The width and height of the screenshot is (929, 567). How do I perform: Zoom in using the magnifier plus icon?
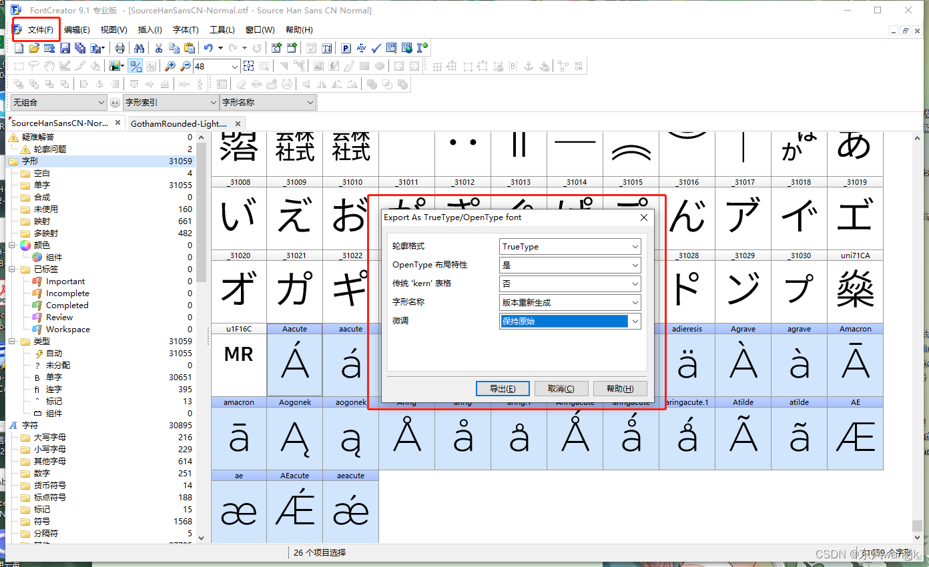(170, 66)
